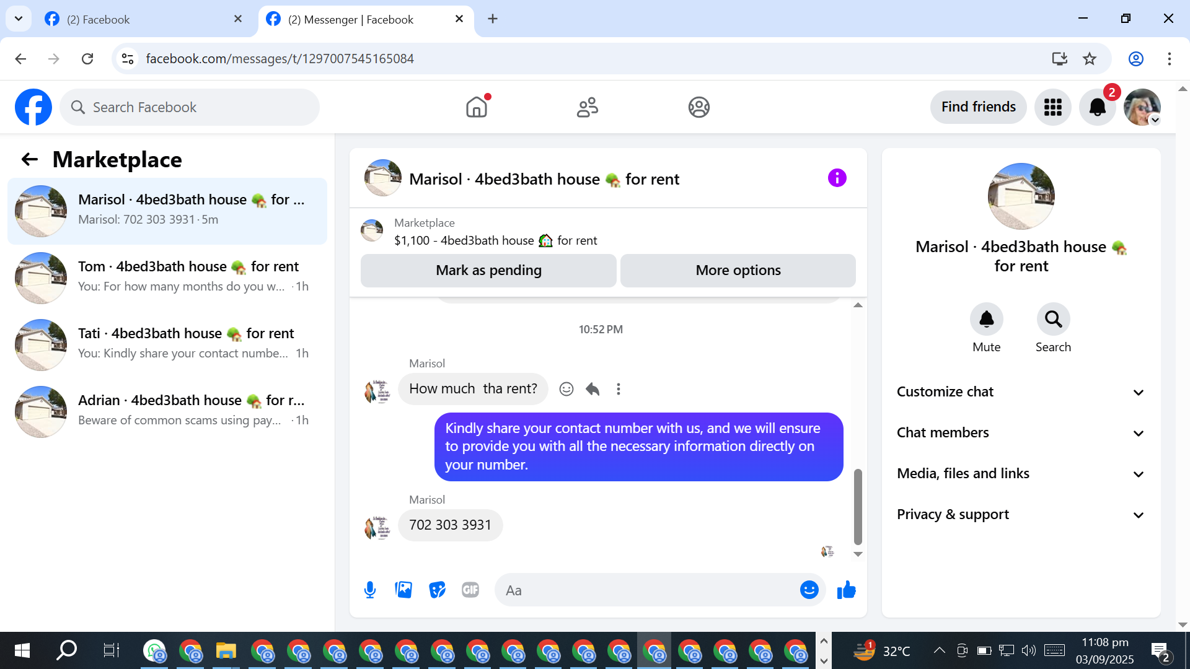The width and height of the screenshot is (1190, 669).
Task: Install the app from address bar icon
Action: [x=1059, y=59]
